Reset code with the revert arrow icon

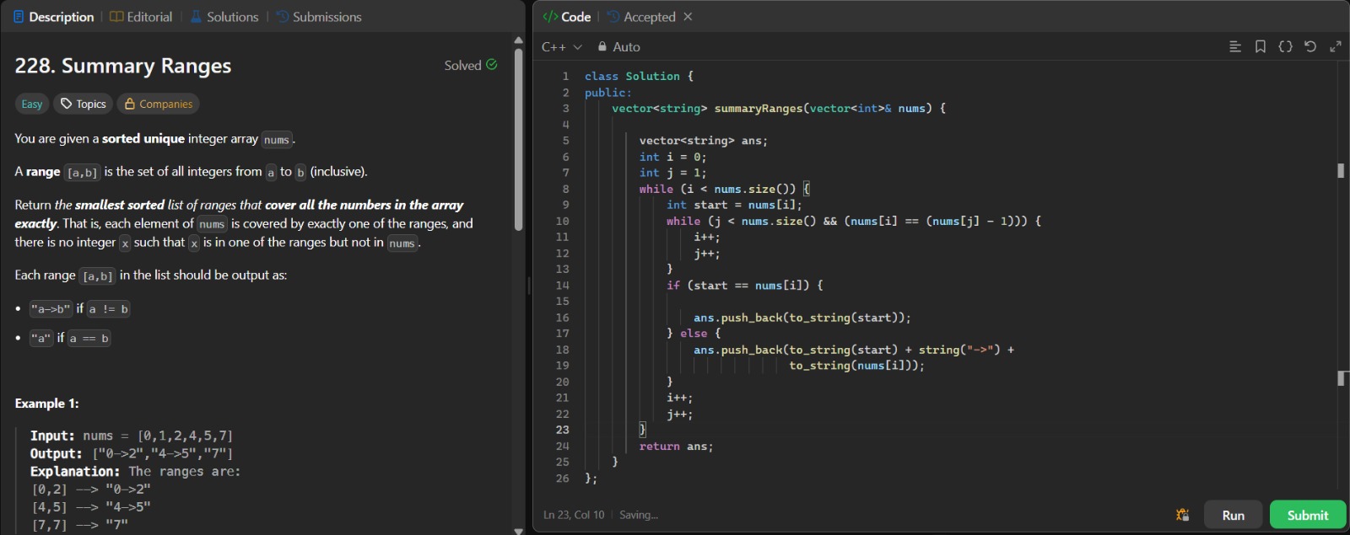(x=1310, y=47)
